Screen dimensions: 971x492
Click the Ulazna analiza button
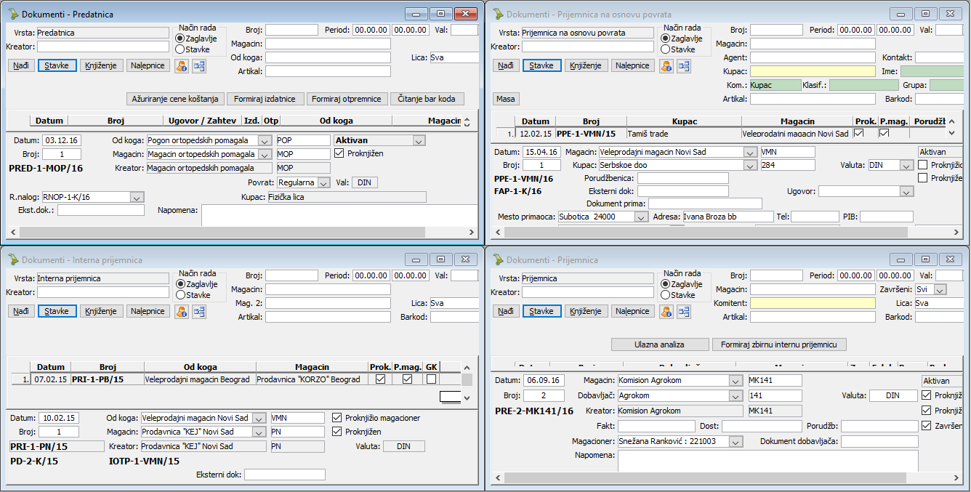(x=660, y=344)
